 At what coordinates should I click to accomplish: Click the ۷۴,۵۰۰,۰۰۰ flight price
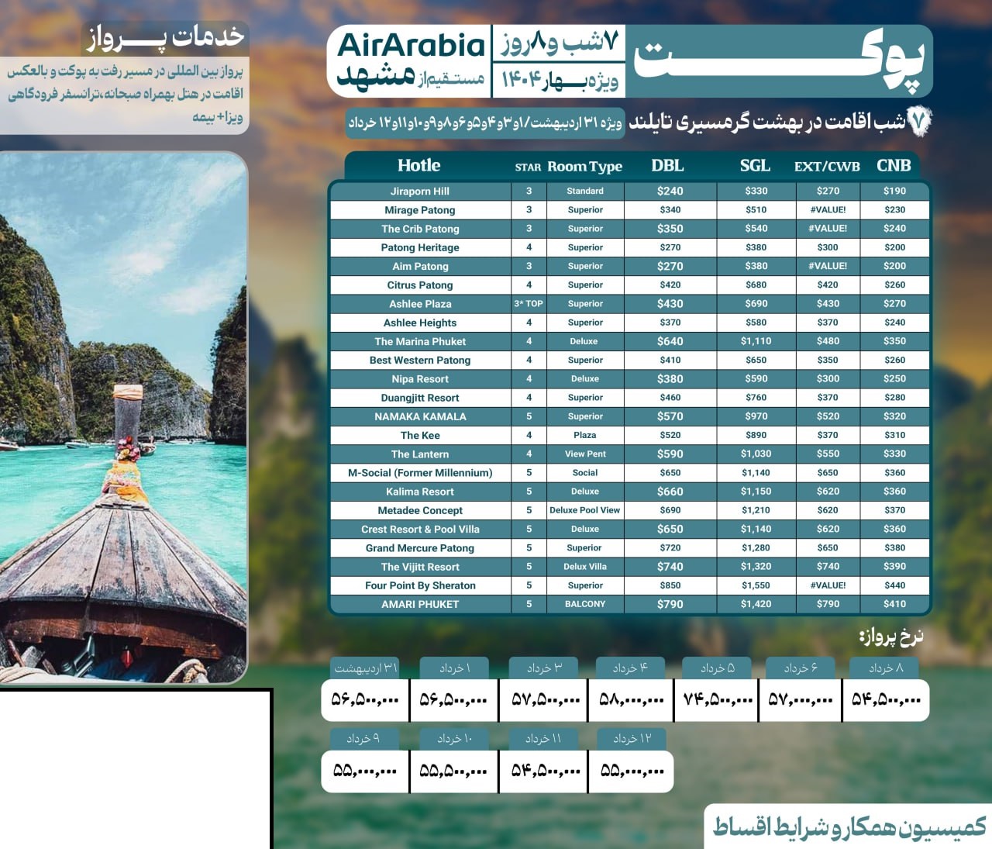click(718, 699)
